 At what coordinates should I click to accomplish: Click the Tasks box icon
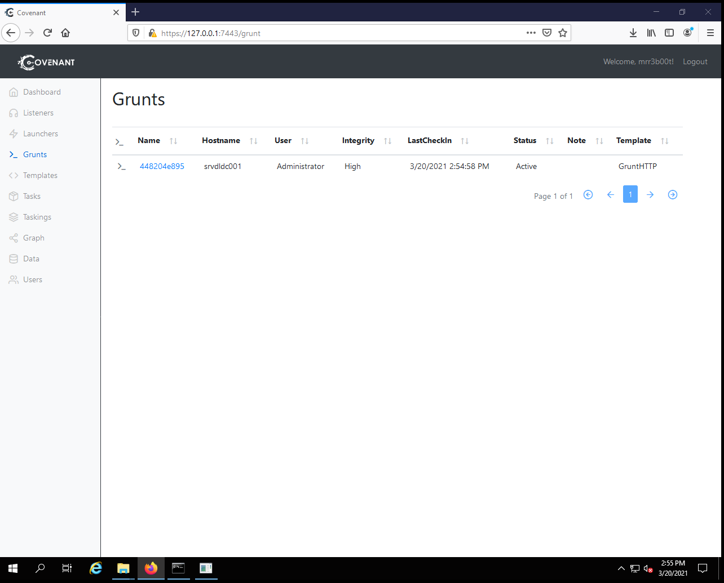(x=14, y=196)
